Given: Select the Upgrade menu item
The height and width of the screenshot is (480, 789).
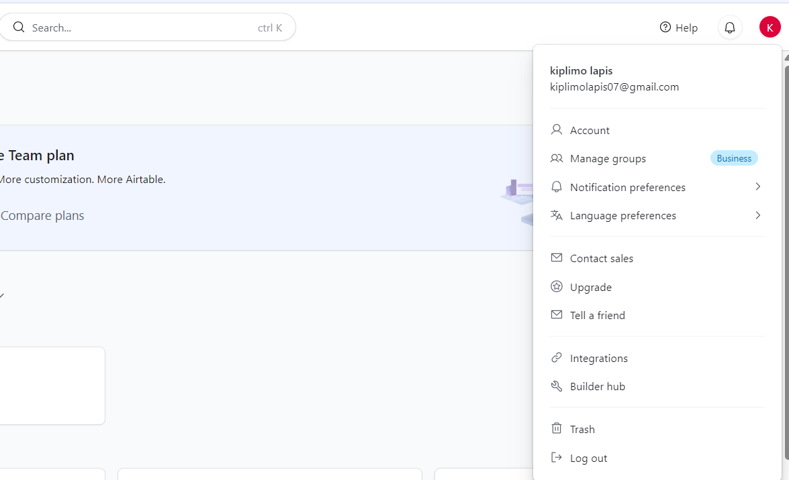Looking at the screenshot, I should [590, 286].
